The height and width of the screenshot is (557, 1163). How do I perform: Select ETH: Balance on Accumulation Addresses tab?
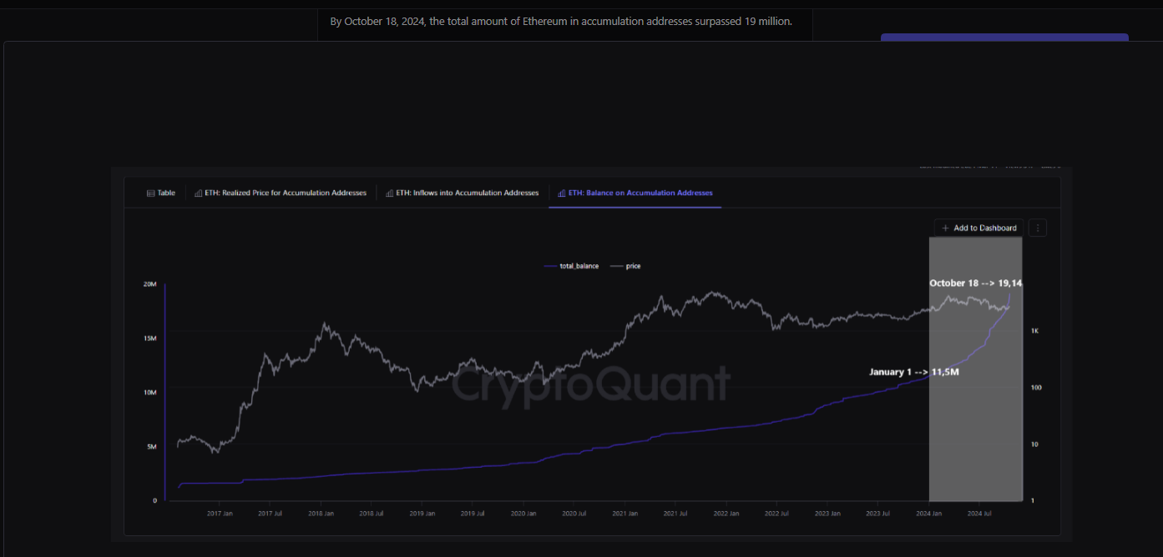(635, 193)
